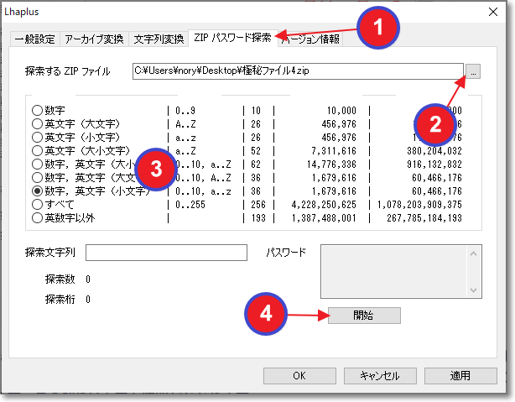This screenshot has width=515, height=402.
Task: Switch to the 一般設定 tab
Action: coord(34,39)
